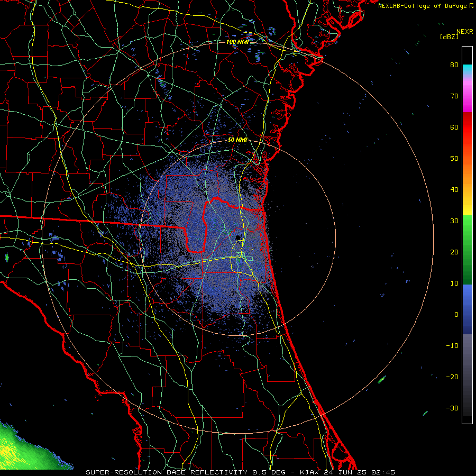Image resolution: width=476 pixels, height=476 pixels.
Task: Click the 30 dBZ scale value
Action: coord(454,221)
